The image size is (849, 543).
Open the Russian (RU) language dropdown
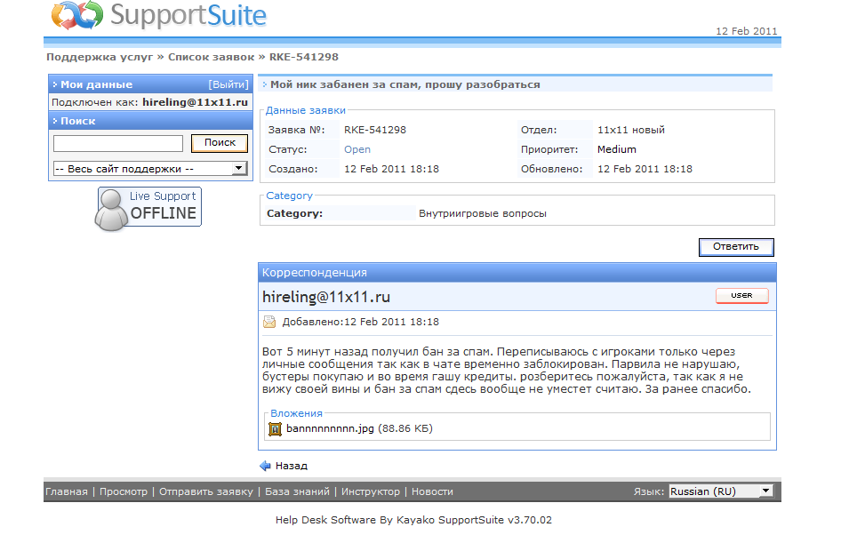click(720, 491)
